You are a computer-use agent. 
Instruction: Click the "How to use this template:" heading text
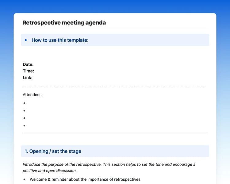(x=60, y=40)
